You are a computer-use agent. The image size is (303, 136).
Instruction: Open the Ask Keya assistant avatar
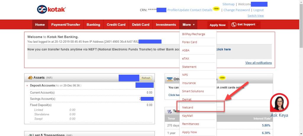pyautogui.click(x=280, y=103)
